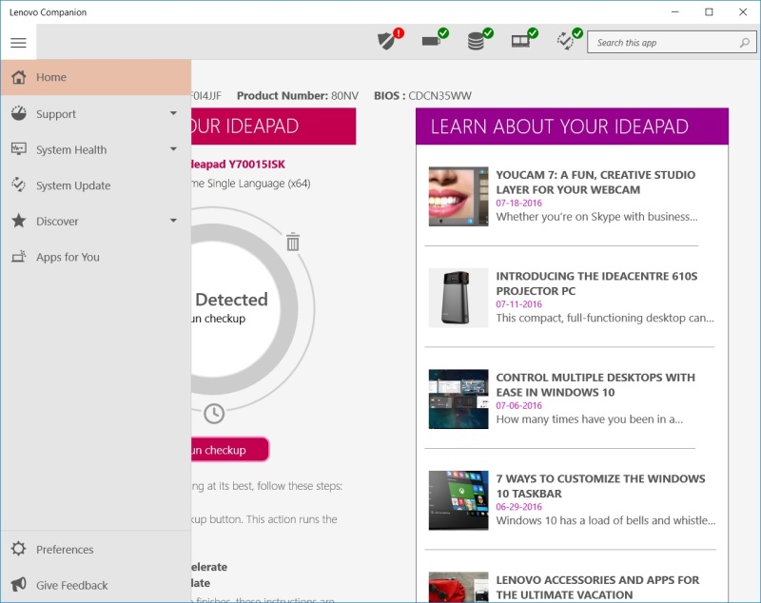Click the Detected status text in ring
This screenshot has height=603, width=761.
point(231,300)
